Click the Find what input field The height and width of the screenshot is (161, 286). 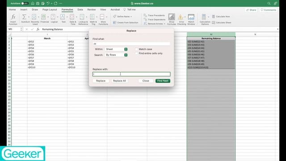131,44
